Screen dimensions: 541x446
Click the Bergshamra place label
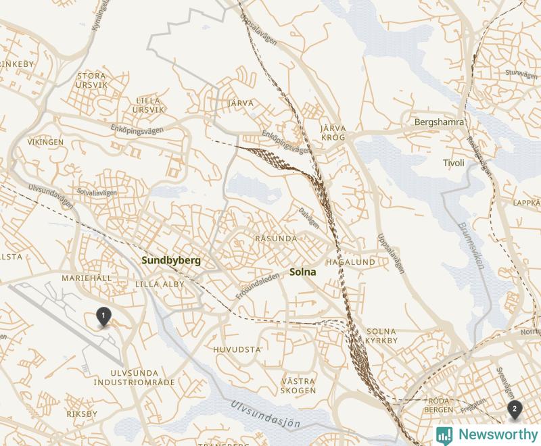click(439, 122)
